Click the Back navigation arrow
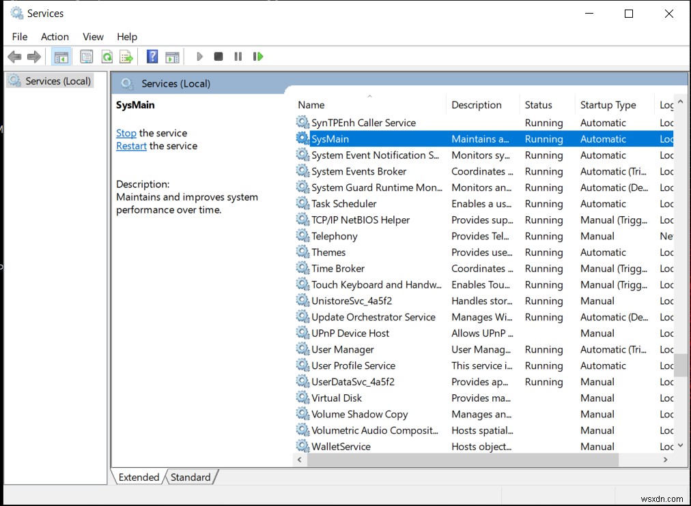 click(14, 57)
